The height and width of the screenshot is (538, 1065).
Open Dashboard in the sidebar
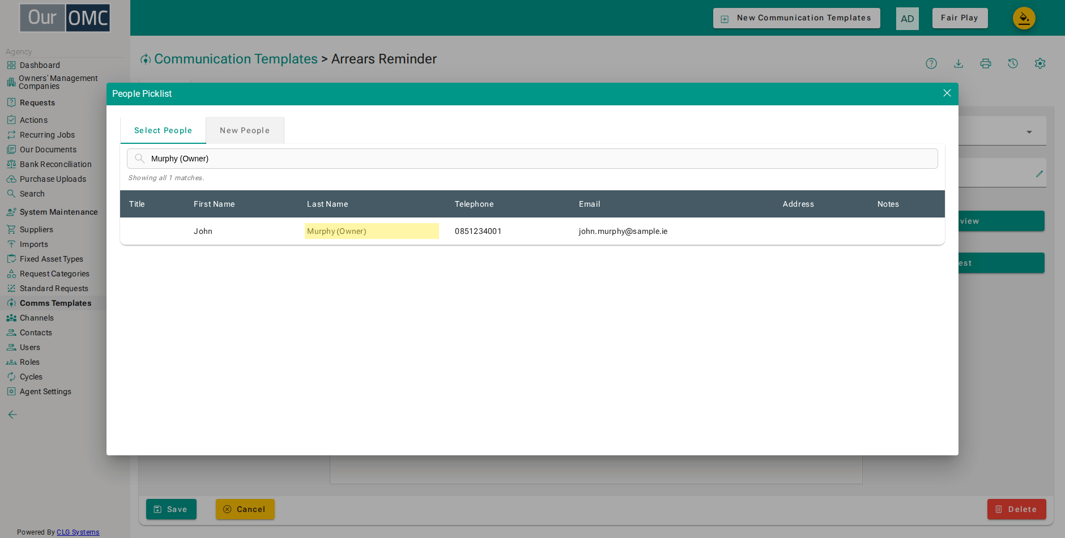(40, 65)
